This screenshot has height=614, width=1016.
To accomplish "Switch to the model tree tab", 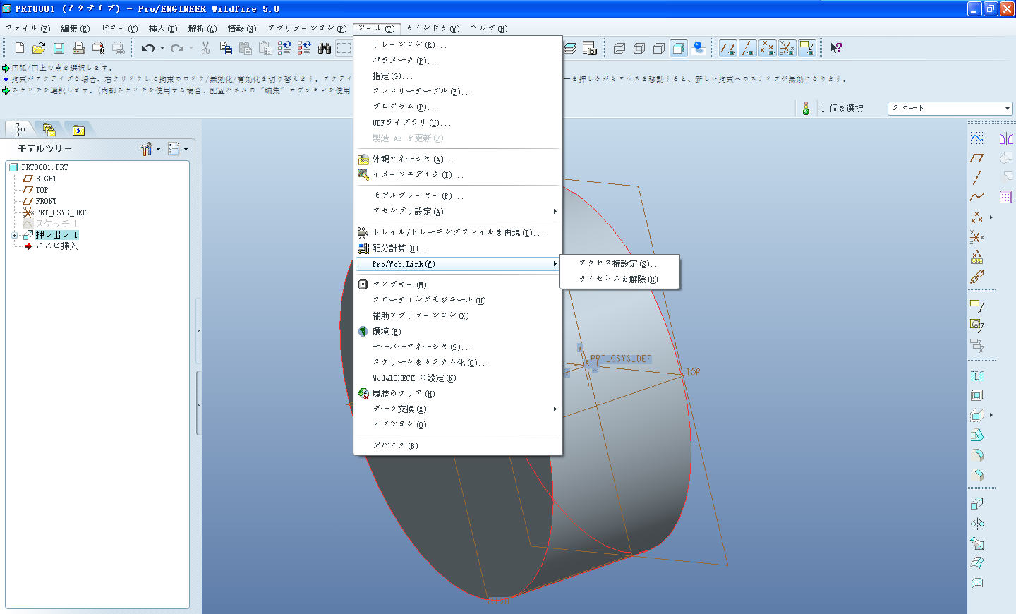I will click(x=20, y=129).
